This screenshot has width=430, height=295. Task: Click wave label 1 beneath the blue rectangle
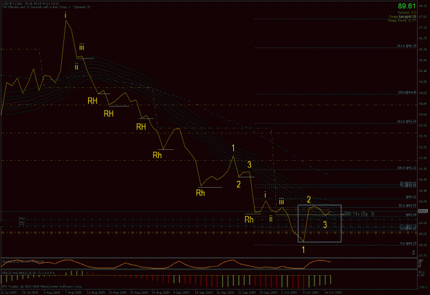tap(303, 250)
